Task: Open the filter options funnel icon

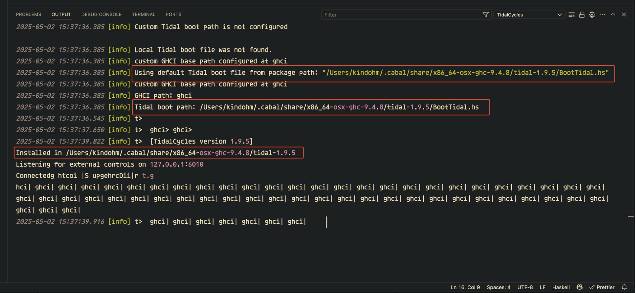Action: [486, 15]
